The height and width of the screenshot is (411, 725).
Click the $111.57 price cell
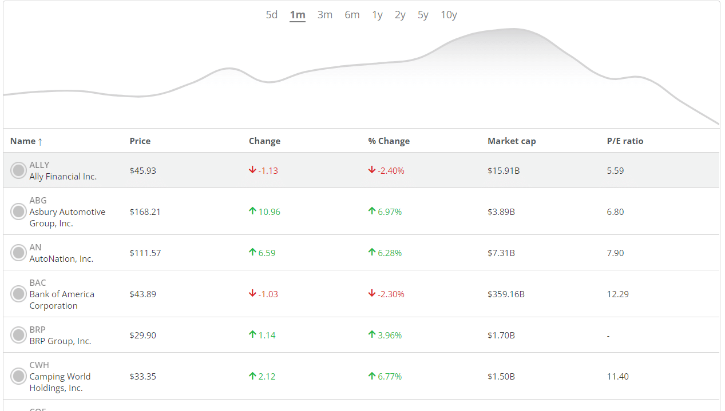tap(145, 253)
